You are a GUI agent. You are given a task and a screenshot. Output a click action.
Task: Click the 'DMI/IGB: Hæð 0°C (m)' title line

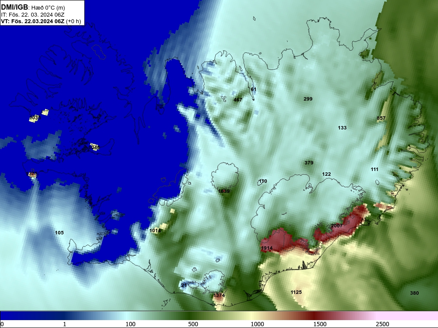(x=33, y=7)
